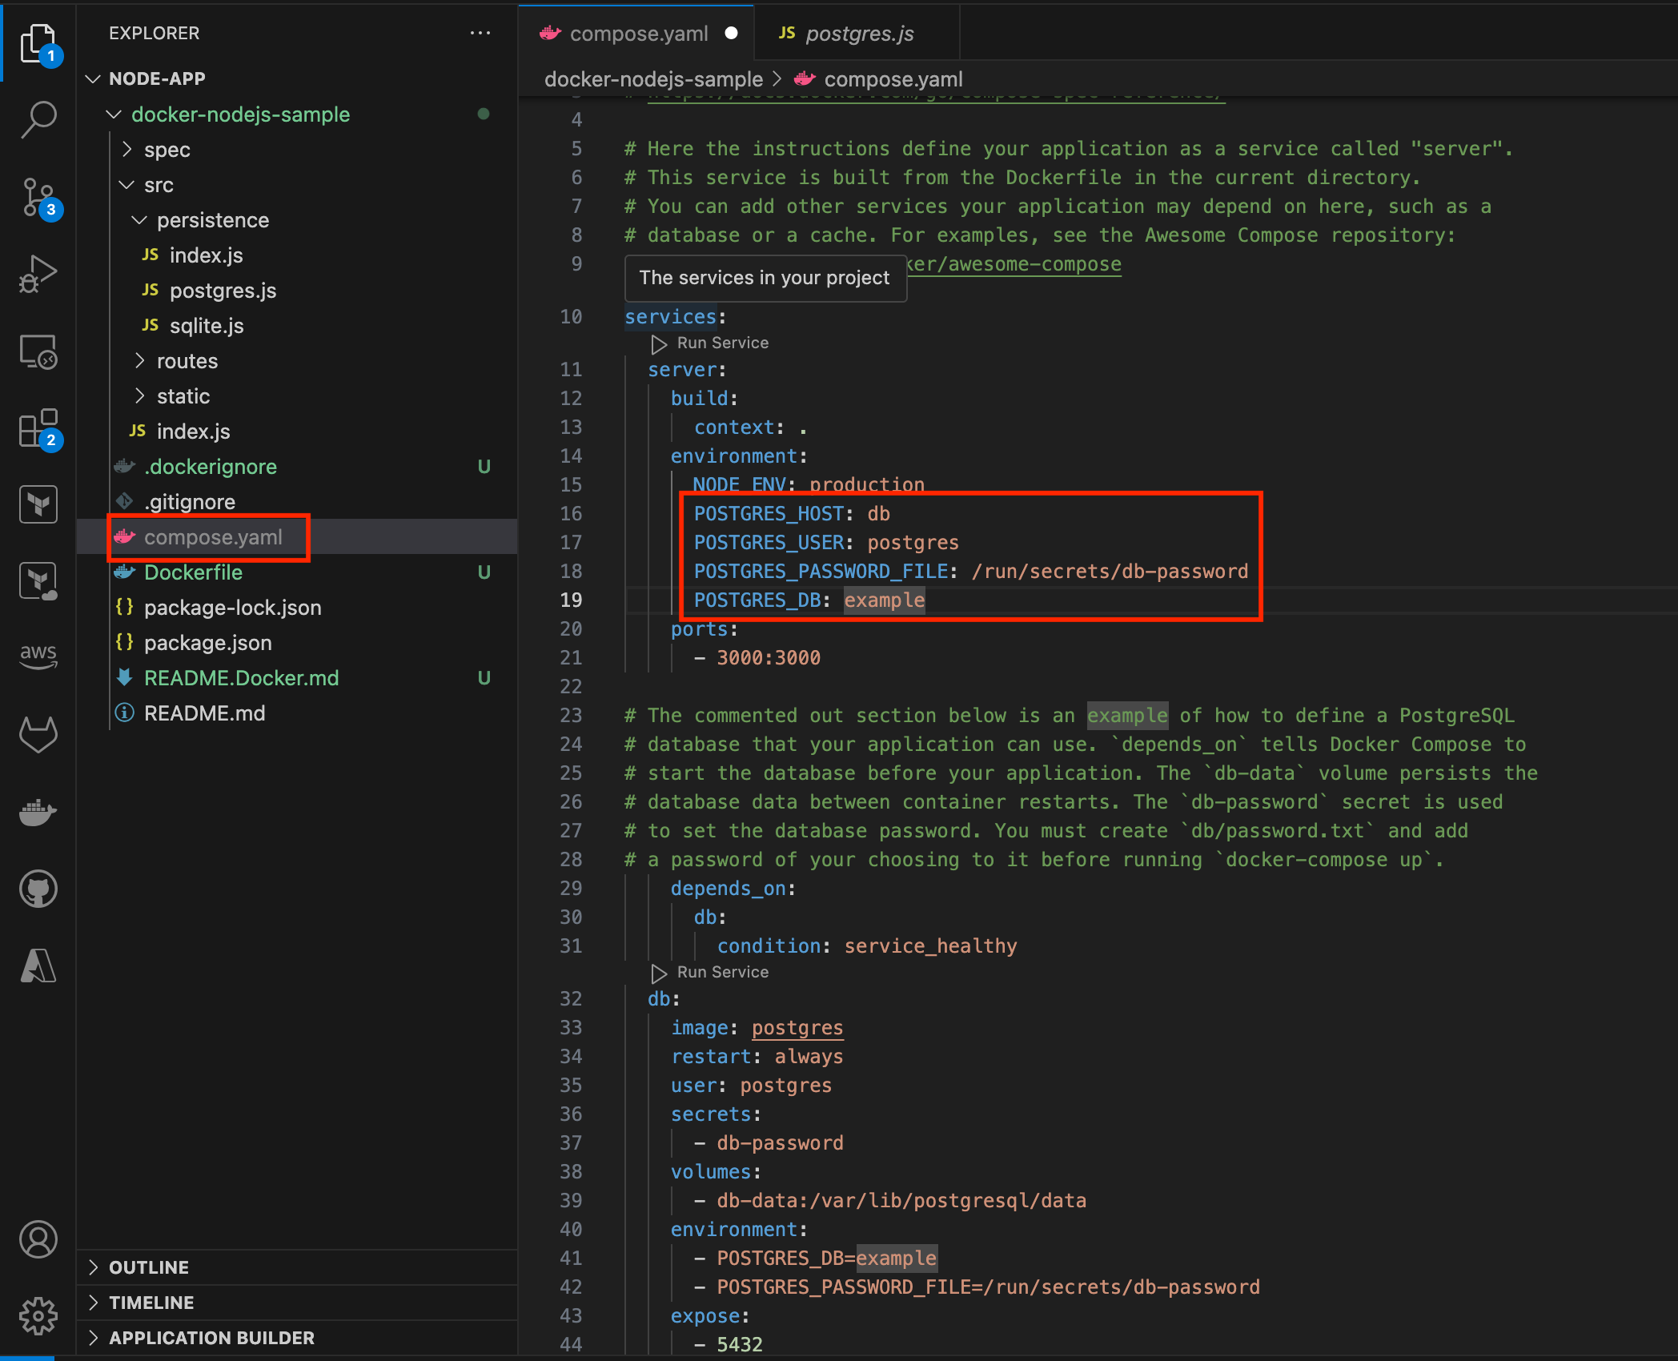Open the AWS toolkit icon
1678x1361 pixels.
click(x=38, y=656)
